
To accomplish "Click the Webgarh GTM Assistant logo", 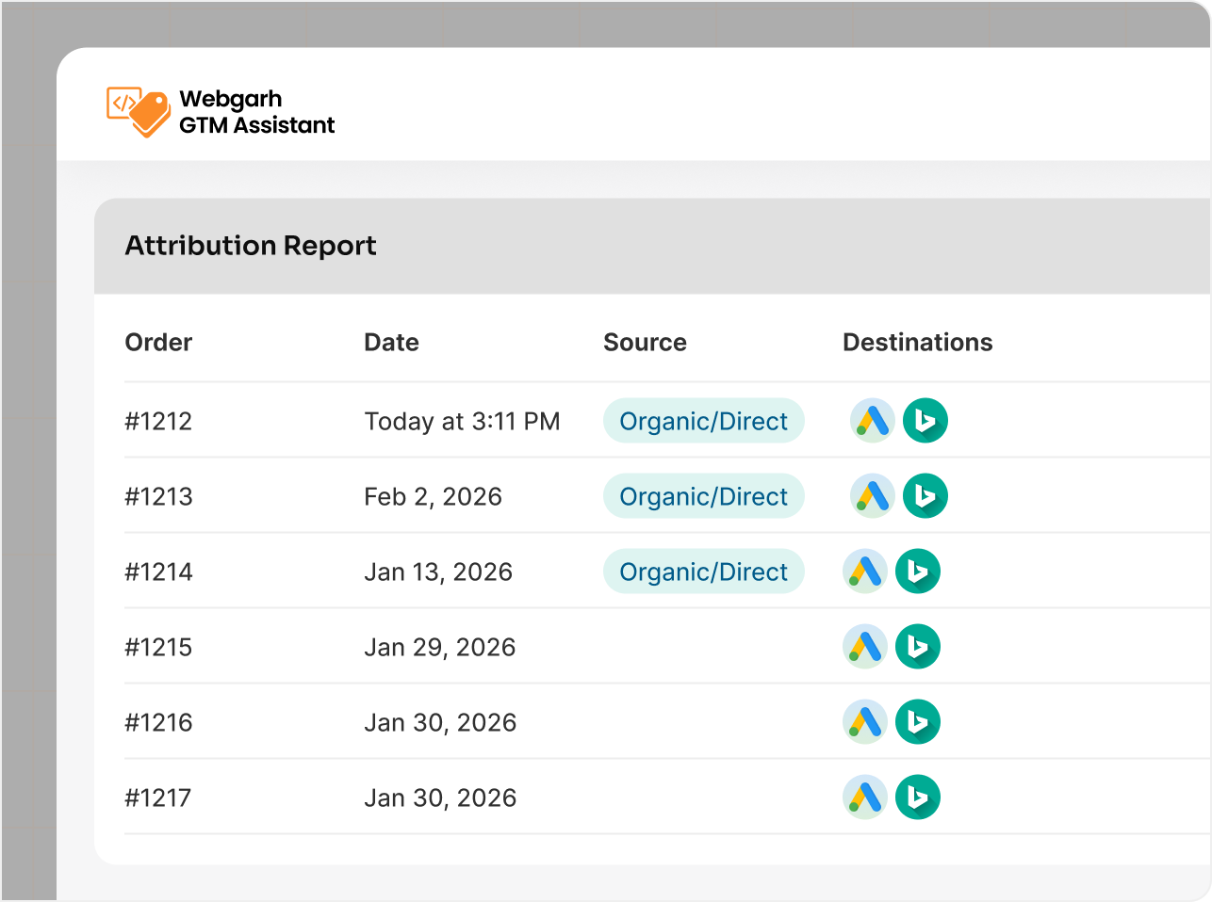I will click(x=220, y=111).
